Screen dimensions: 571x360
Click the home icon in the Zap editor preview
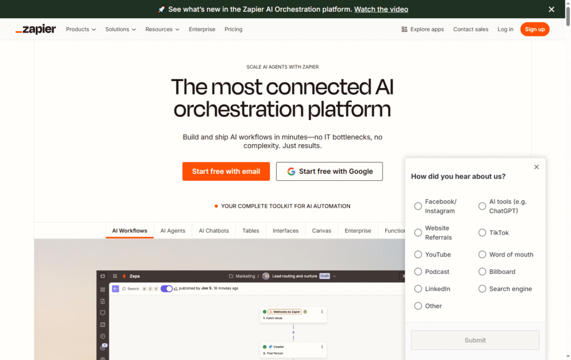tap(103, 276)
